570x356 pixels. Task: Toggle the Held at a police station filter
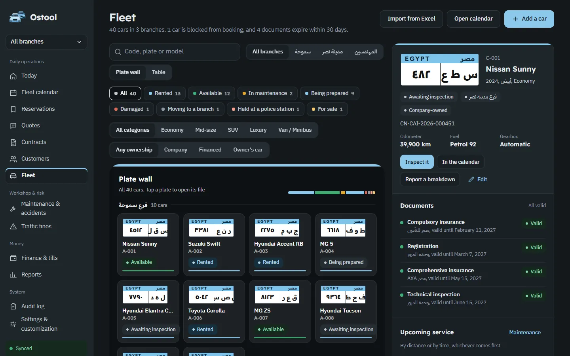pos(266,109)
